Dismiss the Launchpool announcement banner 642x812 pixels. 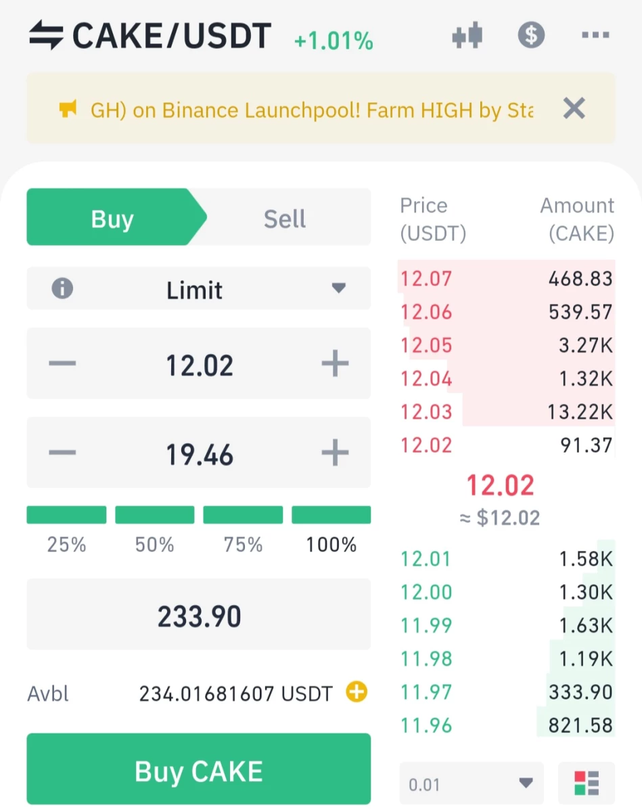click(574, 108)
